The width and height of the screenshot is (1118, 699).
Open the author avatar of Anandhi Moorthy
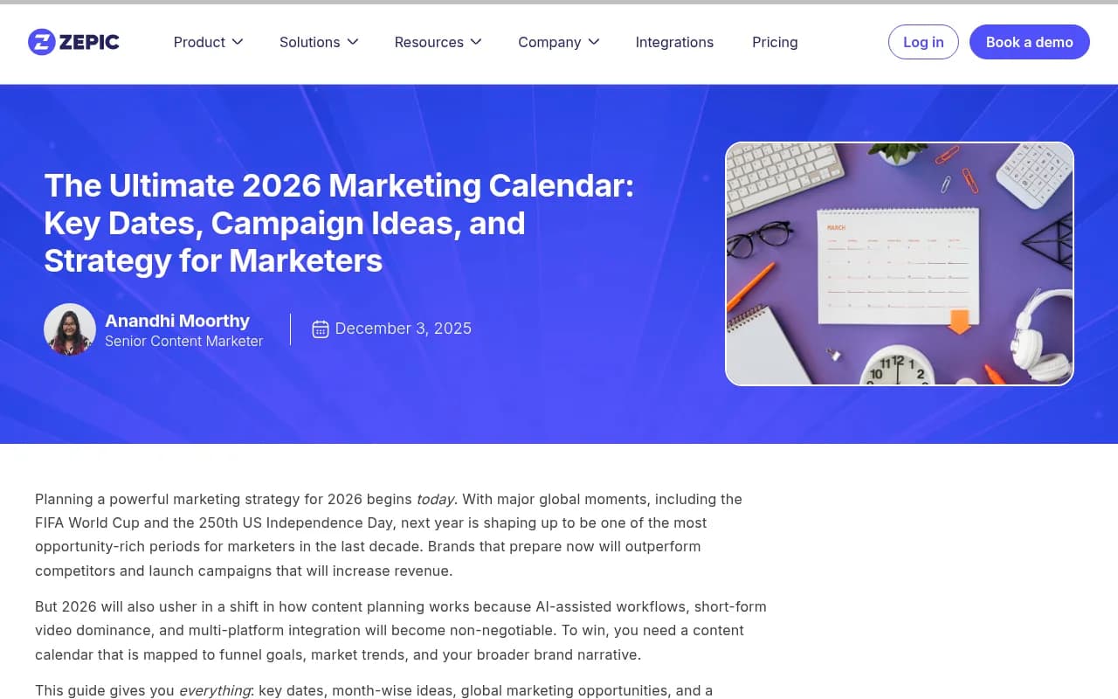[70, 329]
